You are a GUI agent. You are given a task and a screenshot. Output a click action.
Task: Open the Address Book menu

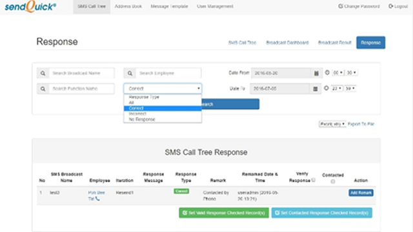tap(128, 6)
